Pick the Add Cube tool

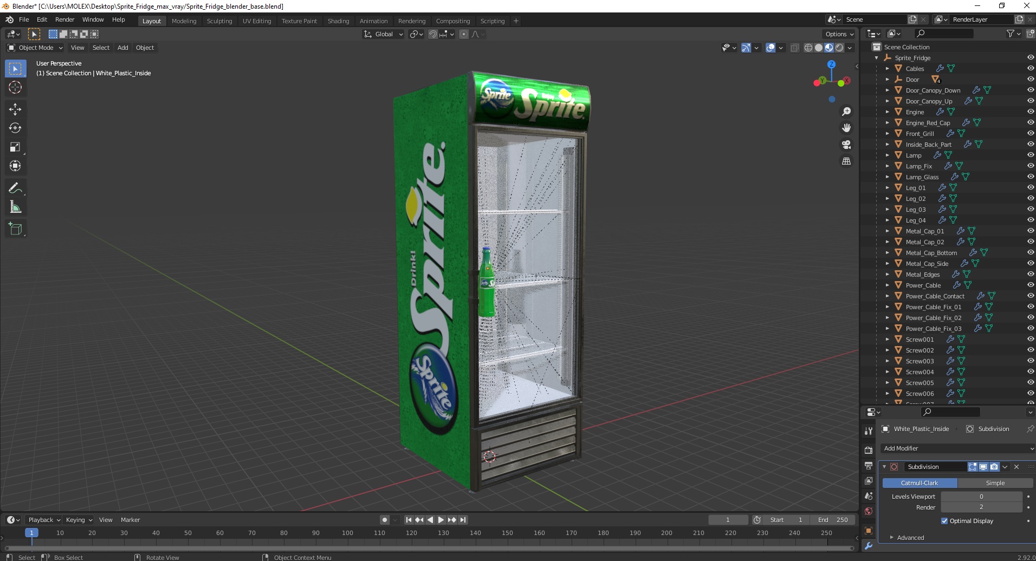point(15,229)
